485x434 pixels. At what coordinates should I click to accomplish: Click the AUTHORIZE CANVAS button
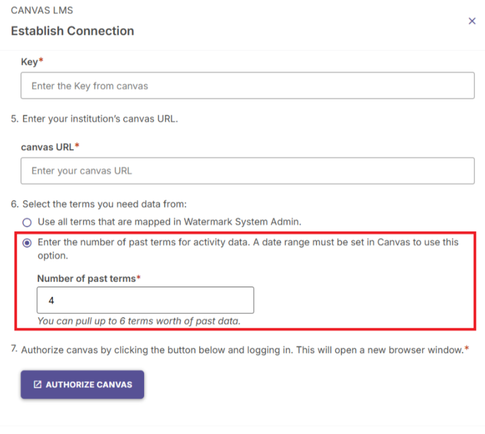click(82, 385)
